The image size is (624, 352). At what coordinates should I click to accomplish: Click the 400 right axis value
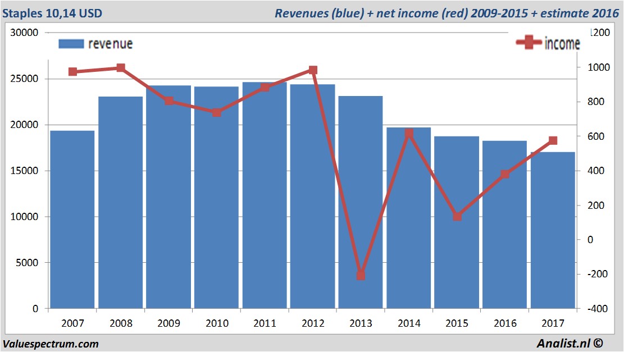pos(596,171)
